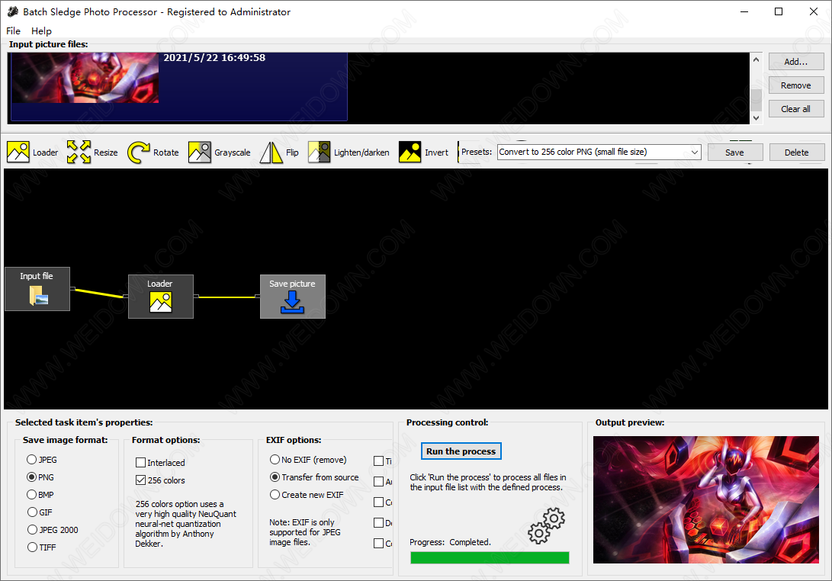Click the green progress bar
This screenshot has height=581, width=832.
click(490, 557)
